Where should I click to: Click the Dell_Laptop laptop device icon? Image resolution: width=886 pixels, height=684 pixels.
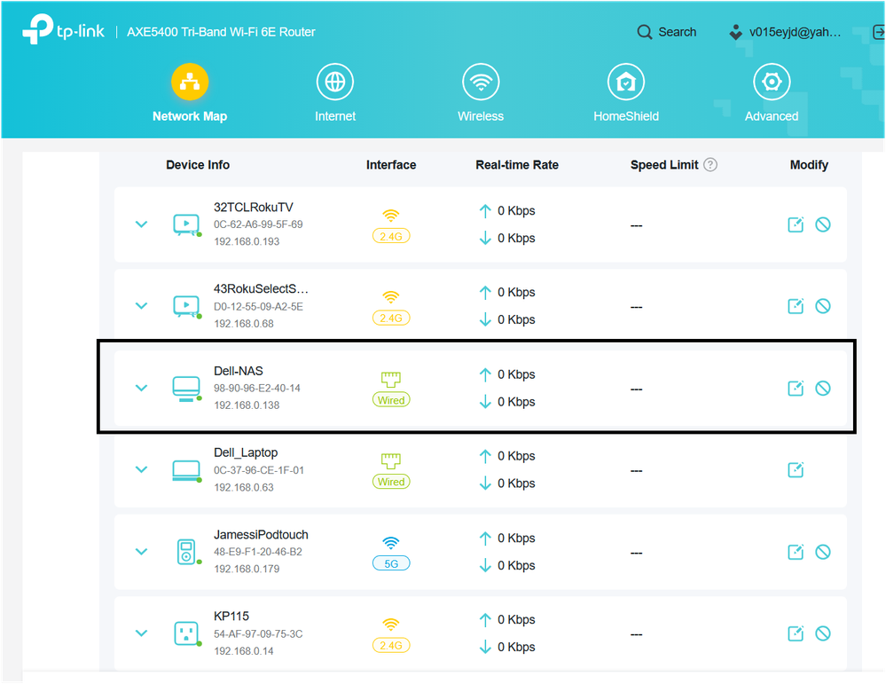pyautogui.click(x=186, y=470)
